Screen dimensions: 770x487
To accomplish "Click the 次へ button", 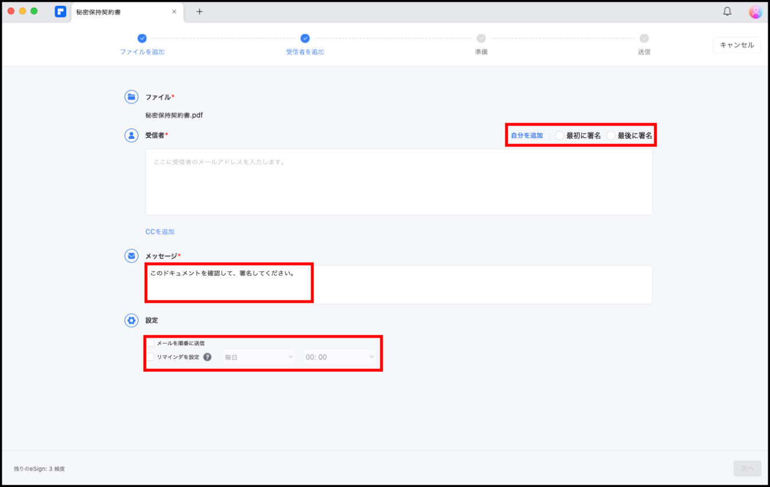I will tap(747, 468).
